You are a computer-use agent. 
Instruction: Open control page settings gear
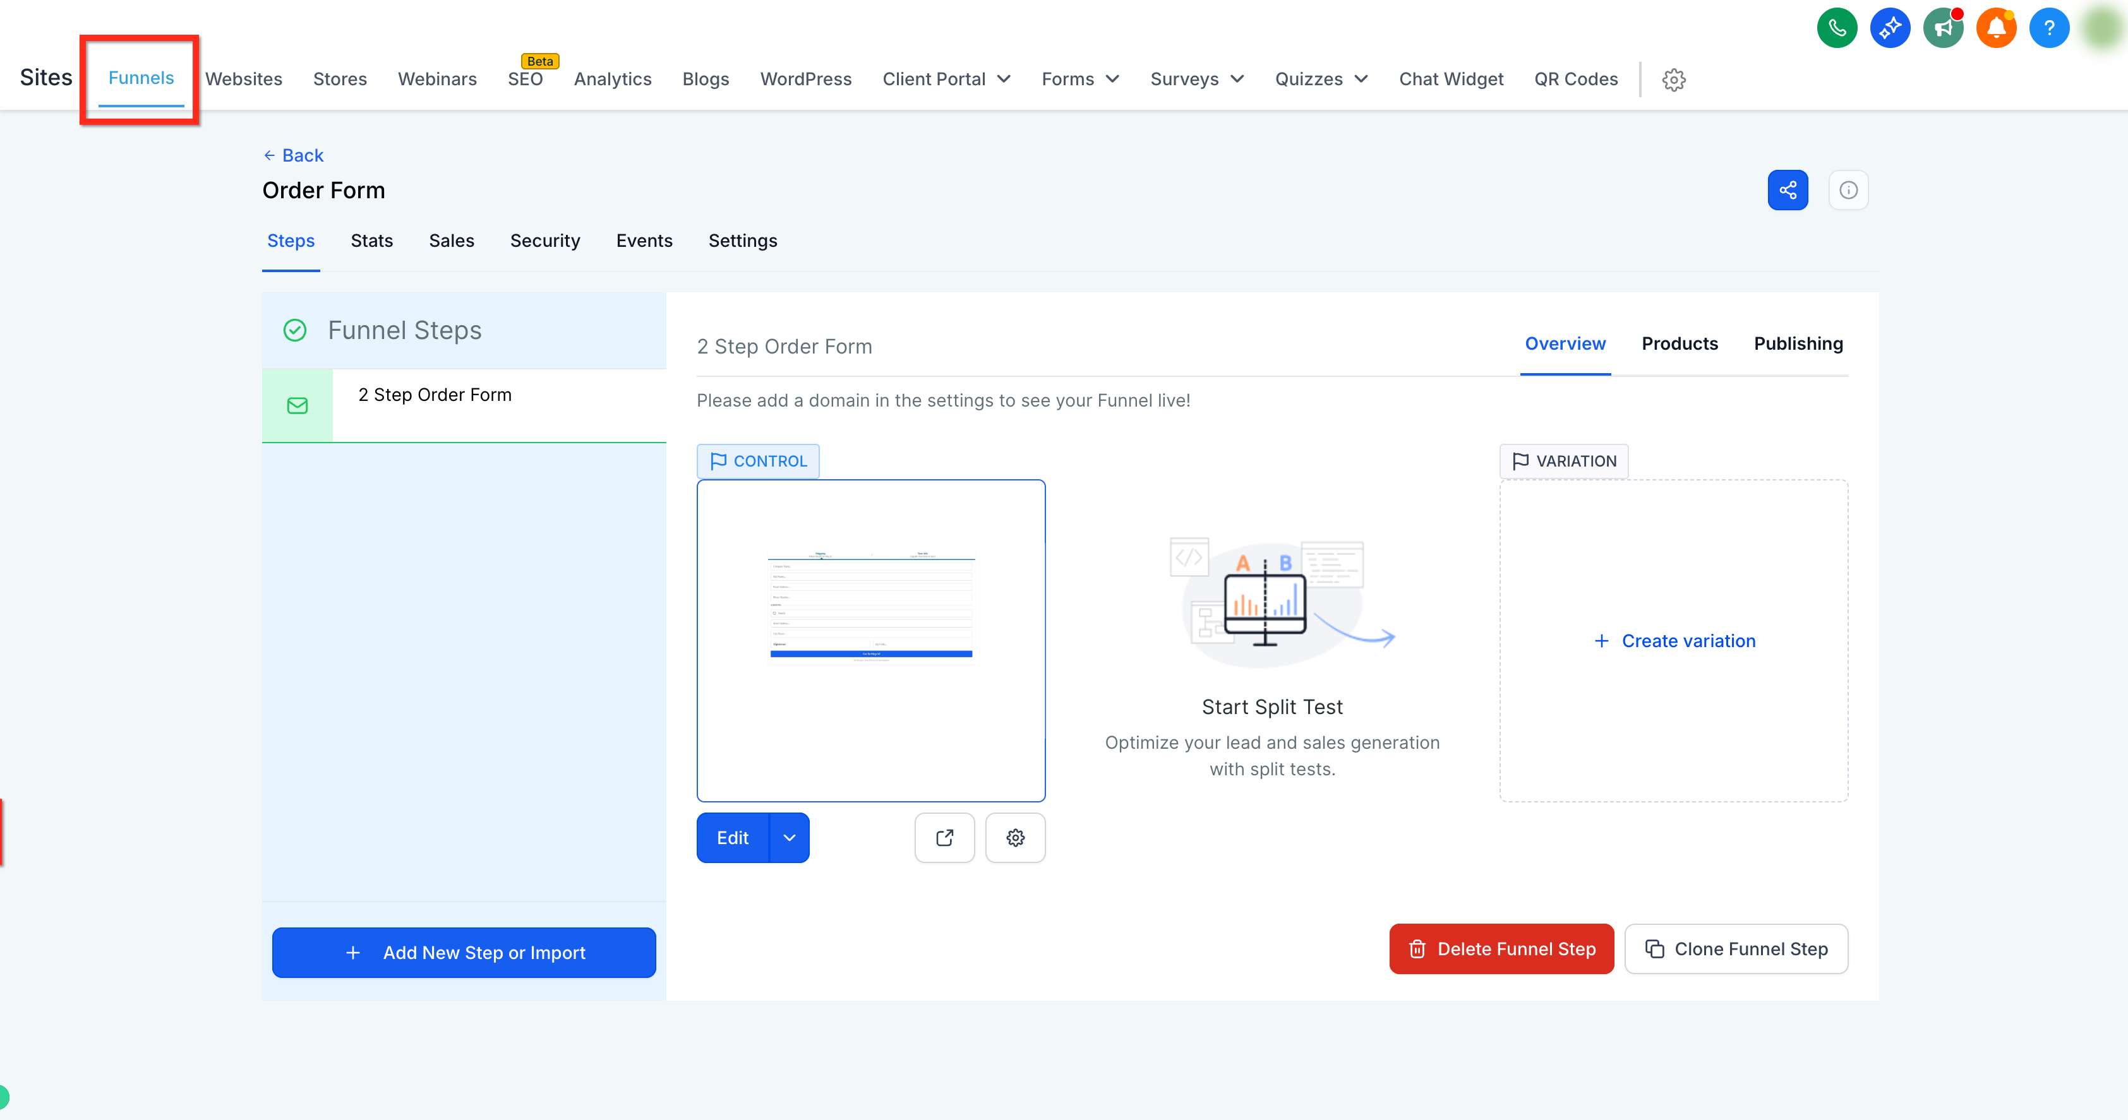[1015, 838]
